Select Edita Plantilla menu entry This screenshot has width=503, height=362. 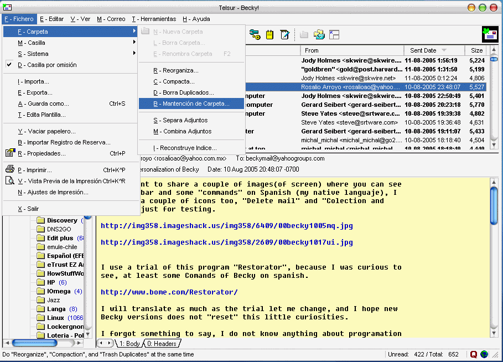tap(71, 115)
